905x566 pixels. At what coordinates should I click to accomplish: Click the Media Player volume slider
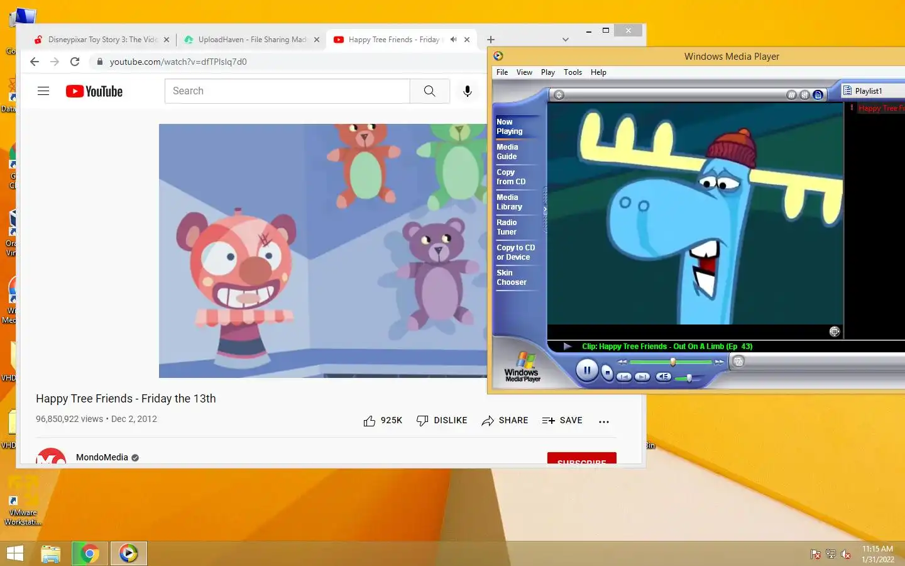tap(689, 377)
